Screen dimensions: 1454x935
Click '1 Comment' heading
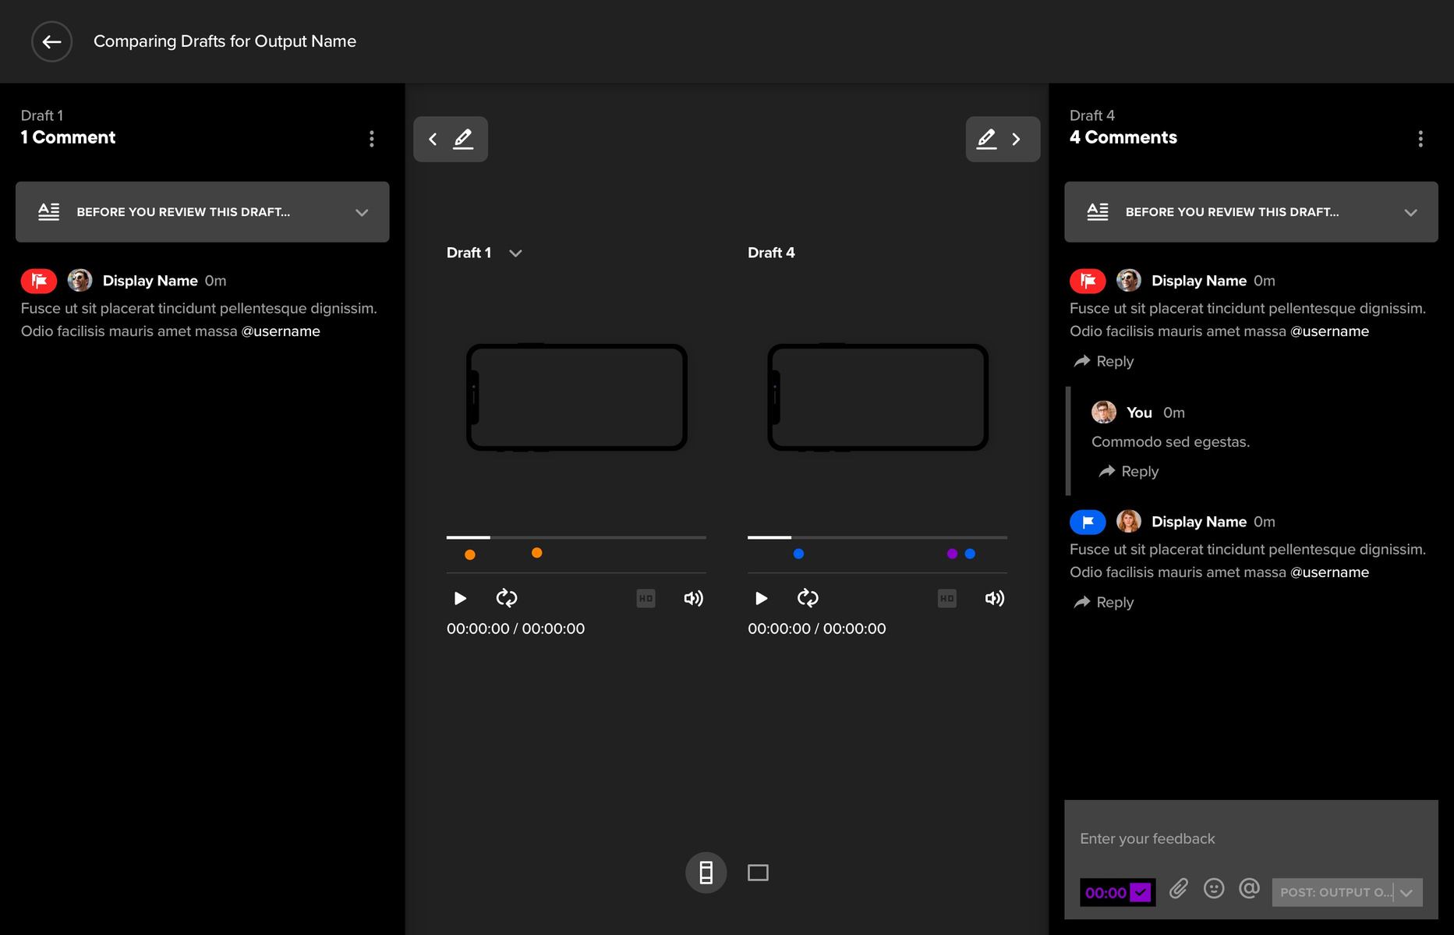point(68,137)
